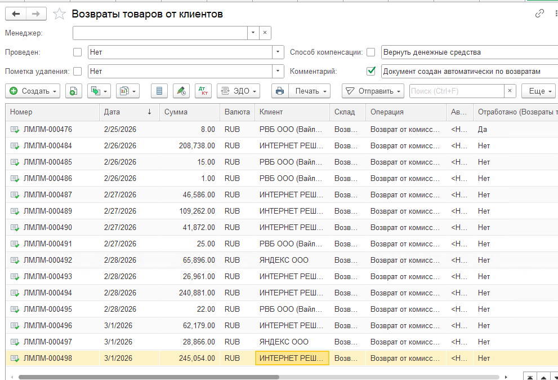Click the list settings icon in toolbar
This screenshot has height=380, width=558.
pyautogui.click(x=159, y=91)
